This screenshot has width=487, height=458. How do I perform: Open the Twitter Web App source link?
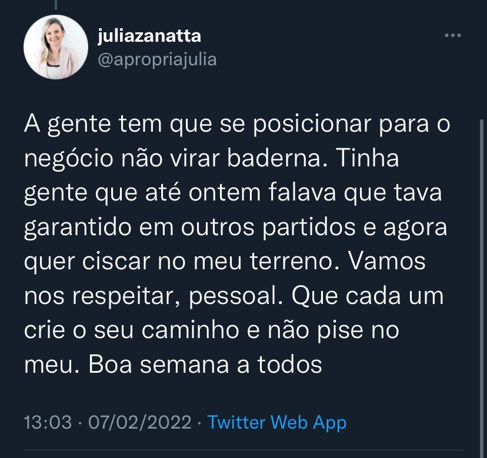(277, 423)
